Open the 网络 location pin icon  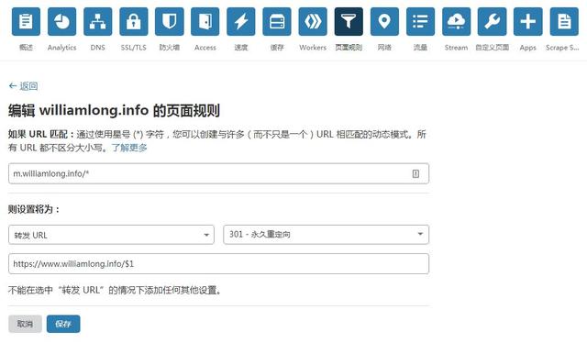tap(384, 21)
